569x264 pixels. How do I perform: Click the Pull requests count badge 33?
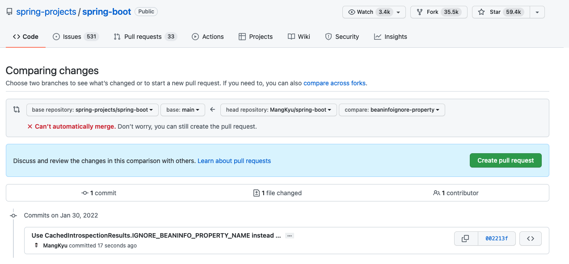[171, 37]
